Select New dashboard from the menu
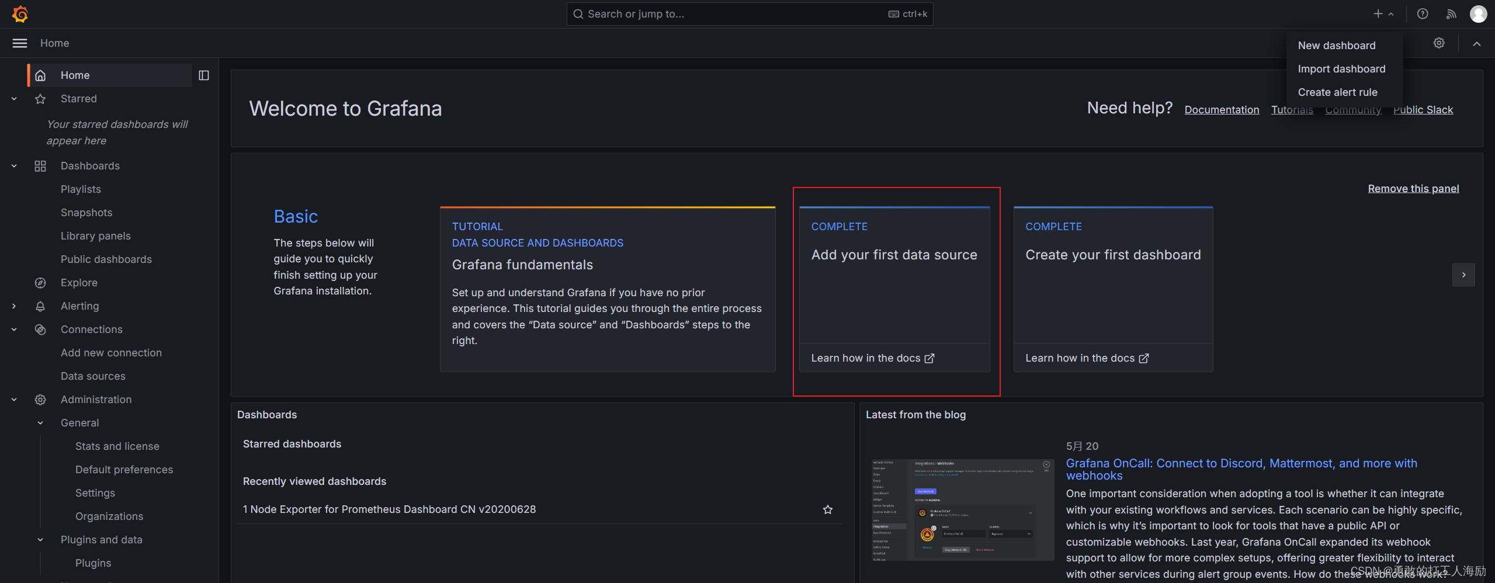The image size is (1495, 583). click(1337, 46)
